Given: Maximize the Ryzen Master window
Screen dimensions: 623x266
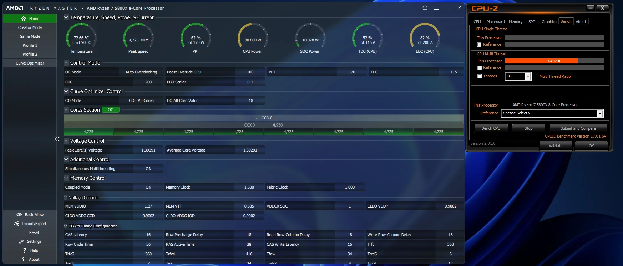Looking at the screenshot, I should point(448,8).
